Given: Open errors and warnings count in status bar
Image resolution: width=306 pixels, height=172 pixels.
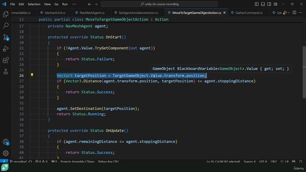Looking at the screenshot, I should tap(42, 161).
